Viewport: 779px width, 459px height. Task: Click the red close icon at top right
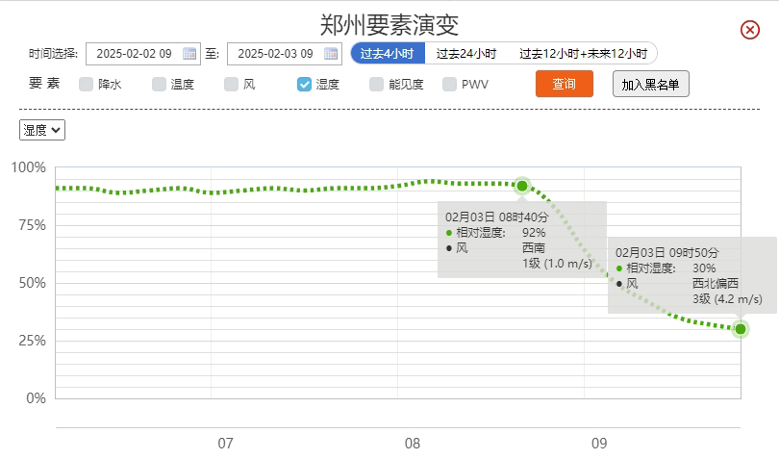click(x=750, y=30)
